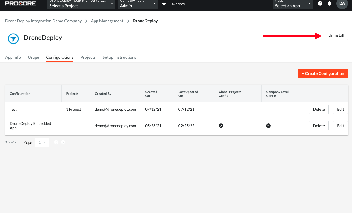Screen dimensions: 352x213
Task: Check the Global Projects Config for Test configuration
Action: pos(221,109)
